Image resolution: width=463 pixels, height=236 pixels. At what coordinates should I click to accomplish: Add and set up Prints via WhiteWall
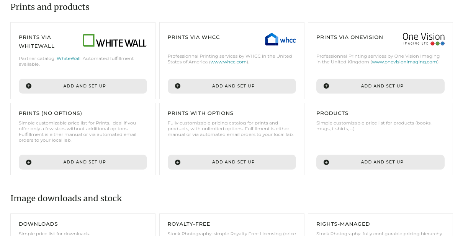click(85, 86)
